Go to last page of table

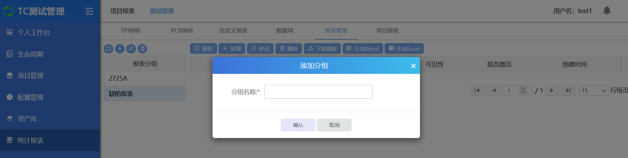(568, 90)
